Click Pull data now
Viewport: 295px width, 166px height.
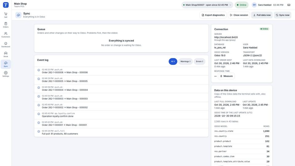pos(262,15)
